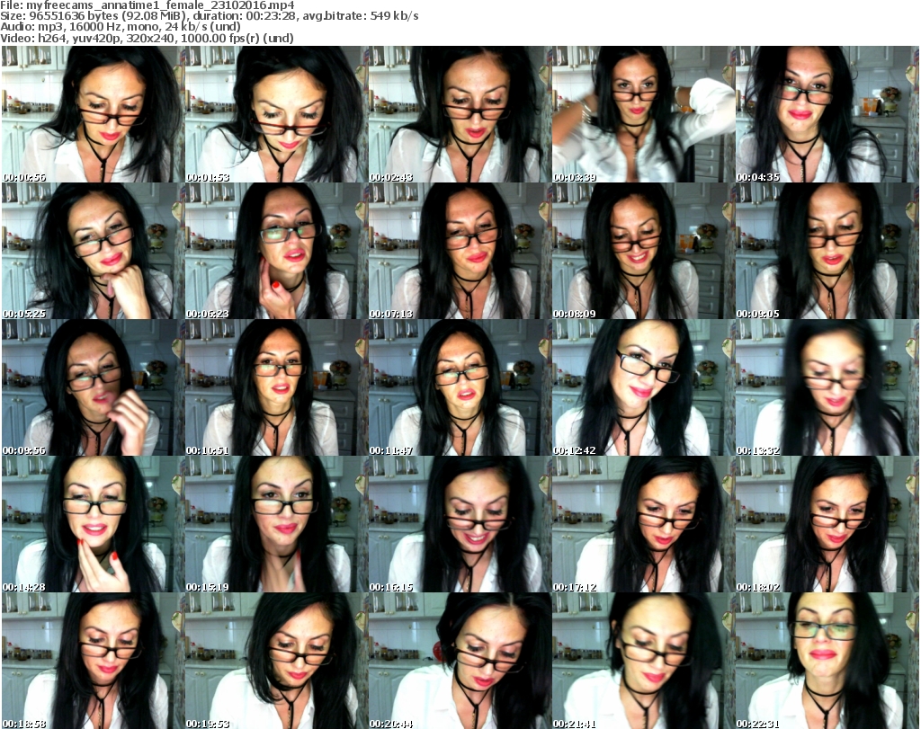Image resolution: width=921 pixels, height=729 pixels.
Task: Open the blurry thumbnail at 00:13:32
Action: click(x=827, y=387)
